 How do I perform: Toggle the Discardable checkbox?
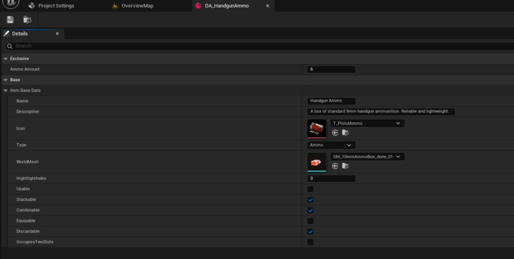pos(310,231)
